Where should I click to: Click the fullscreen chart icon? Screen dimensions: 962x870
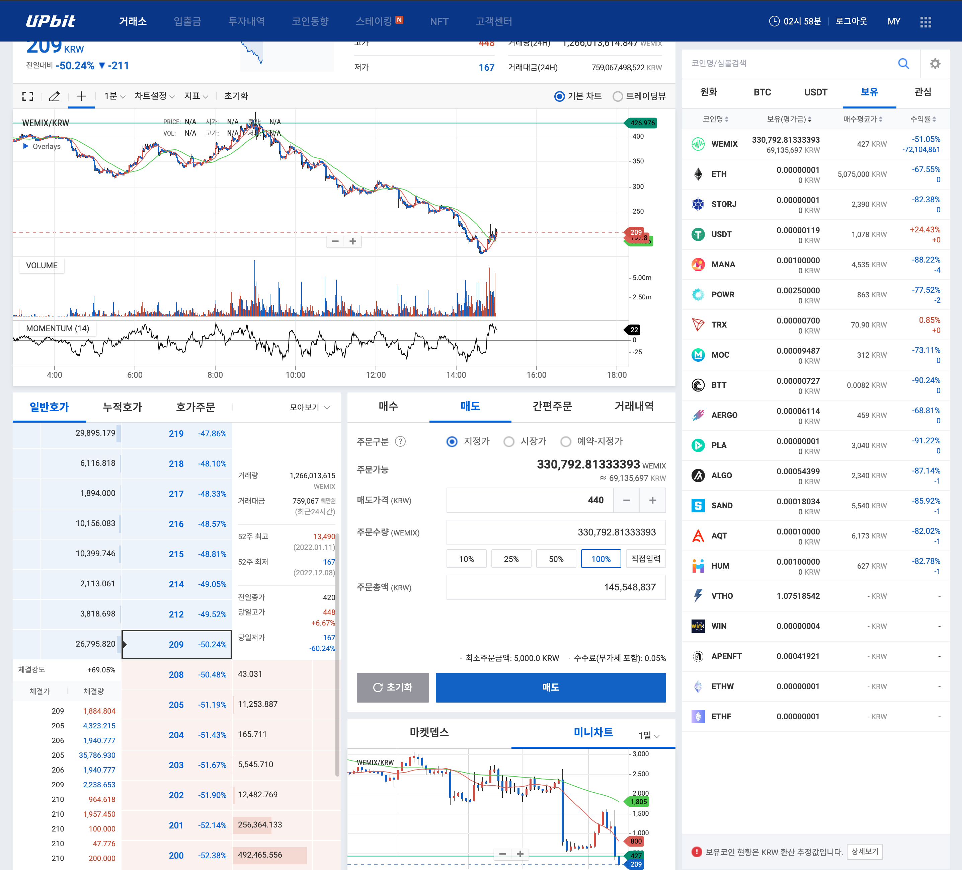[28, 96]
